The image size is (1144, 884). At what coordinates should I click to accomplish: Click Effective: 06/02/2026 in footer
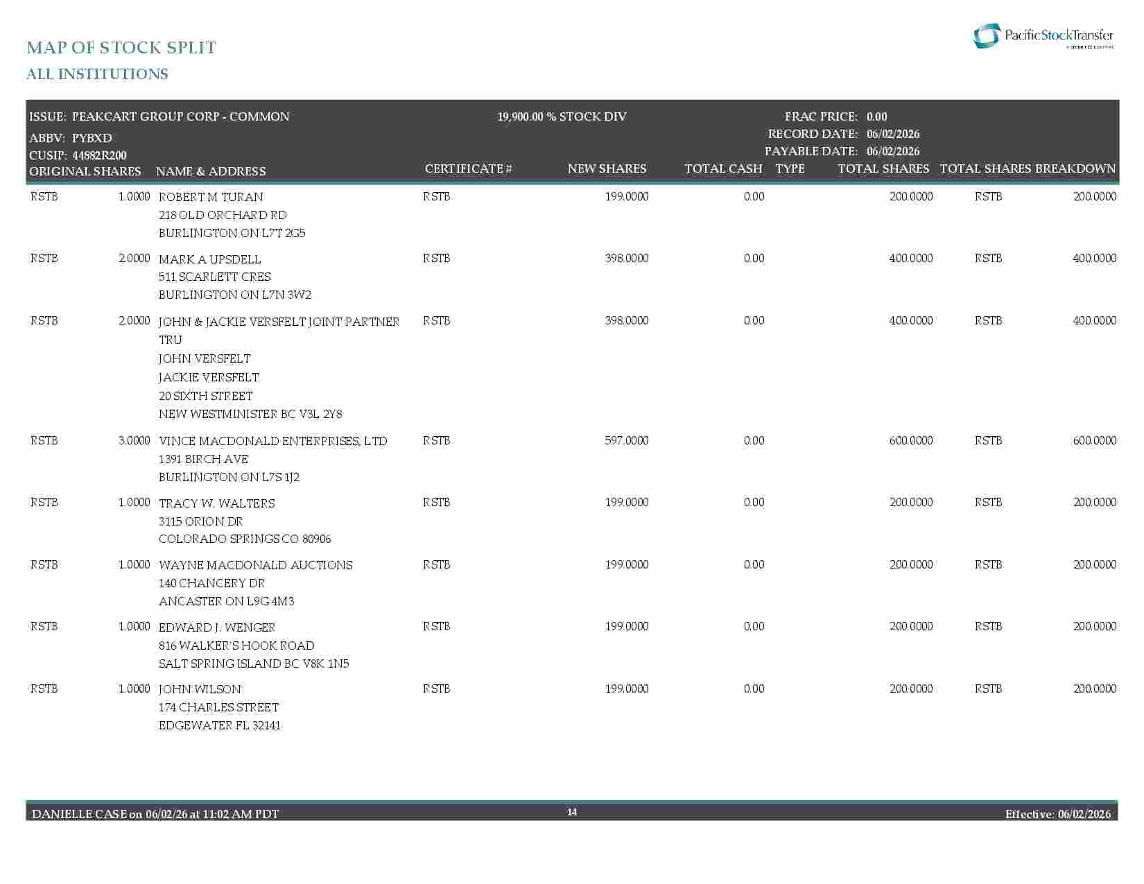[1058, 813]
